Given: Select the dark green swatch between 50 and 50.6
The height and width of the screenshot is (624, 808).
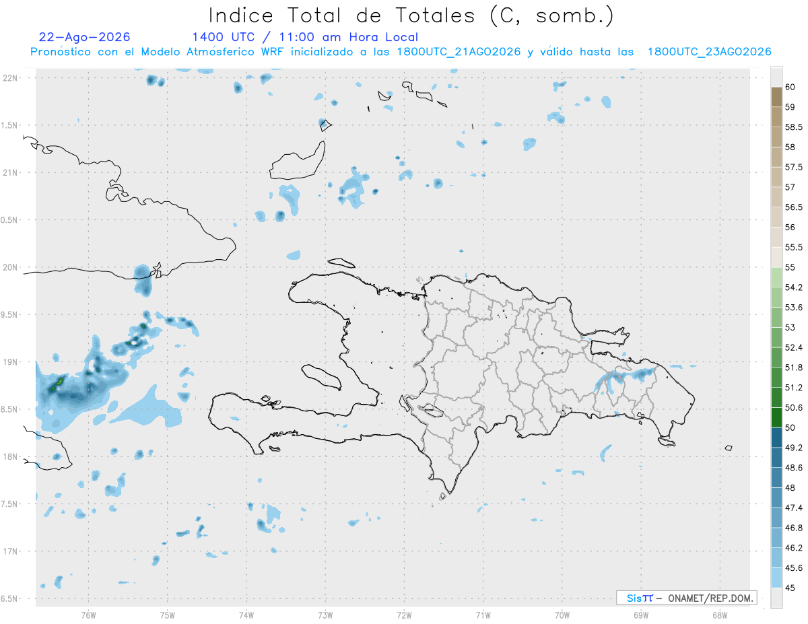Looking at the screenshot, I should [x=776, y=417].
